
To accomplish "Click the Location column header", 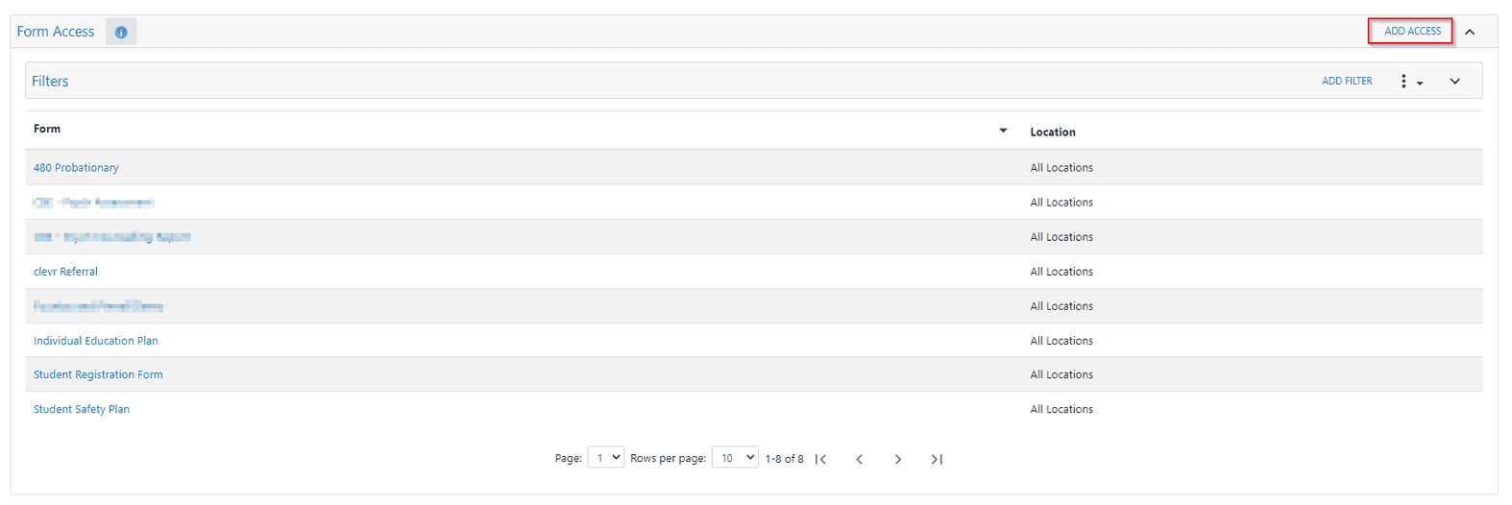I will point(1053,132).
